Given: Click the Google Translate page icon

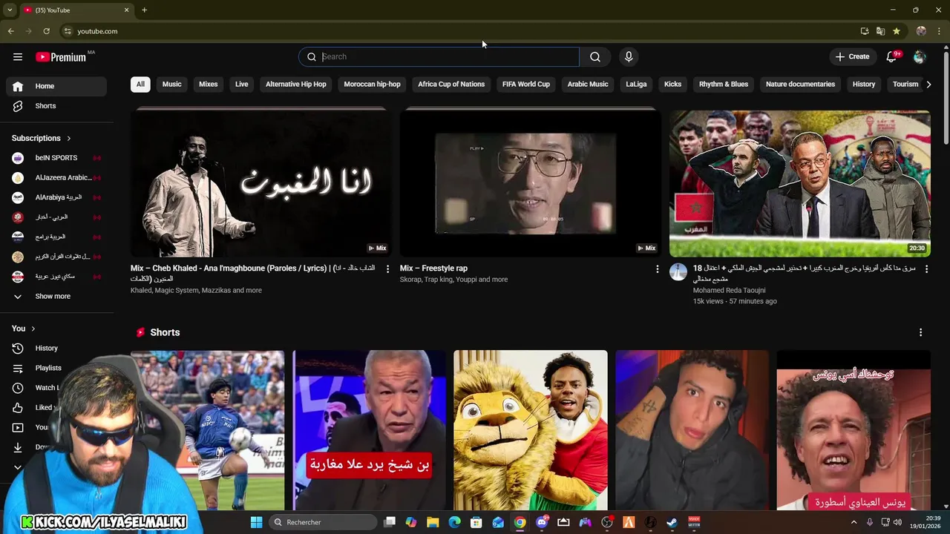Looking at the screenshot, I should (880, 31).
